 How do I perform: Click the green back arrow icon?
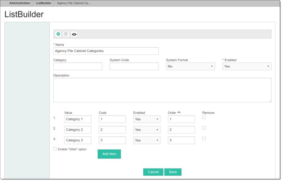pyautogui.click(x=58, y=34)
